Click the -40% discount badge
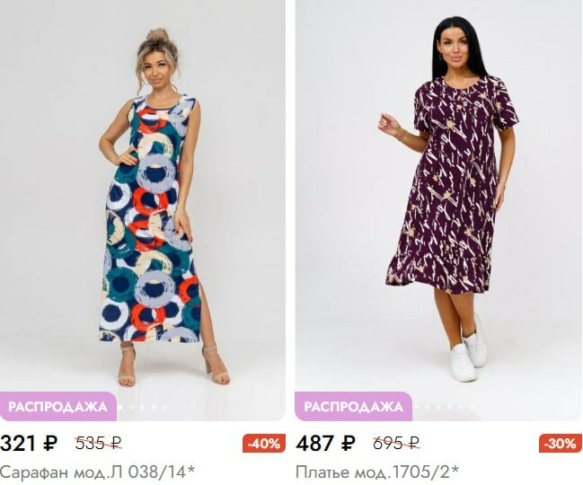583x485 pixels. 264,444
